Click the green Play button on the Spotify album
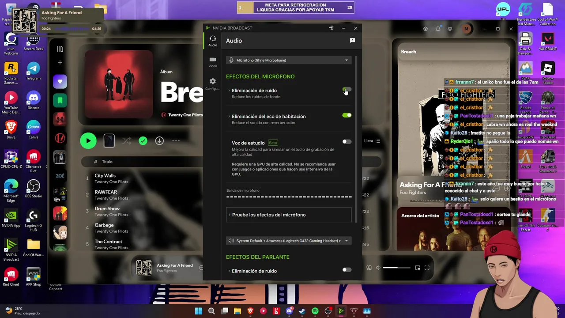 (x=88, y=141)
